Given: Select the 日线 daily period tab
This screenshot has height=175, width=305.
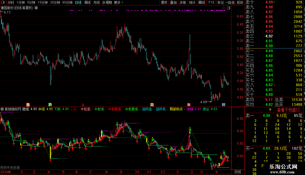Looking at the screenshot, I should pyautogui.click(x=78, y=2).
